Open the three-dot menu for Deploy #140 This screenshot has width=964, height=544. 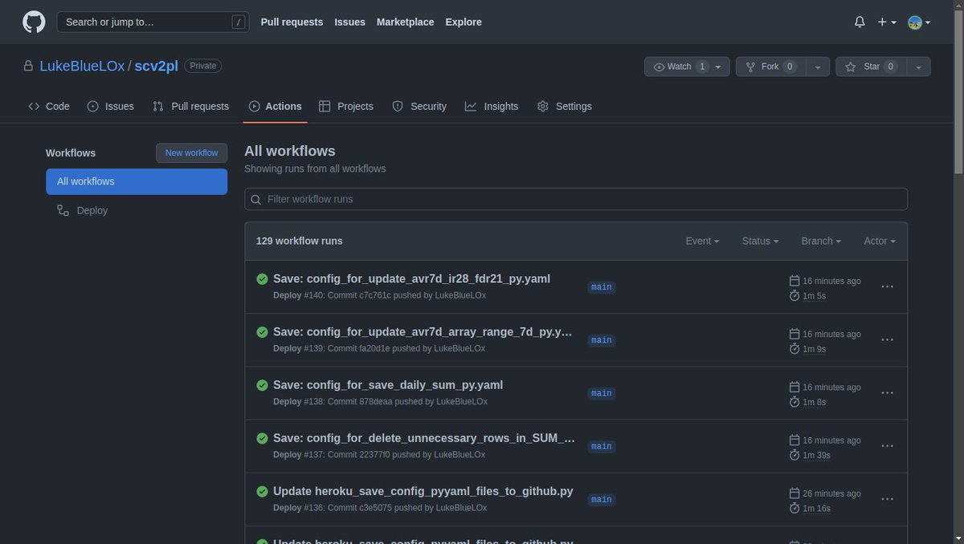pyautogui.click(x=888, y=286)
